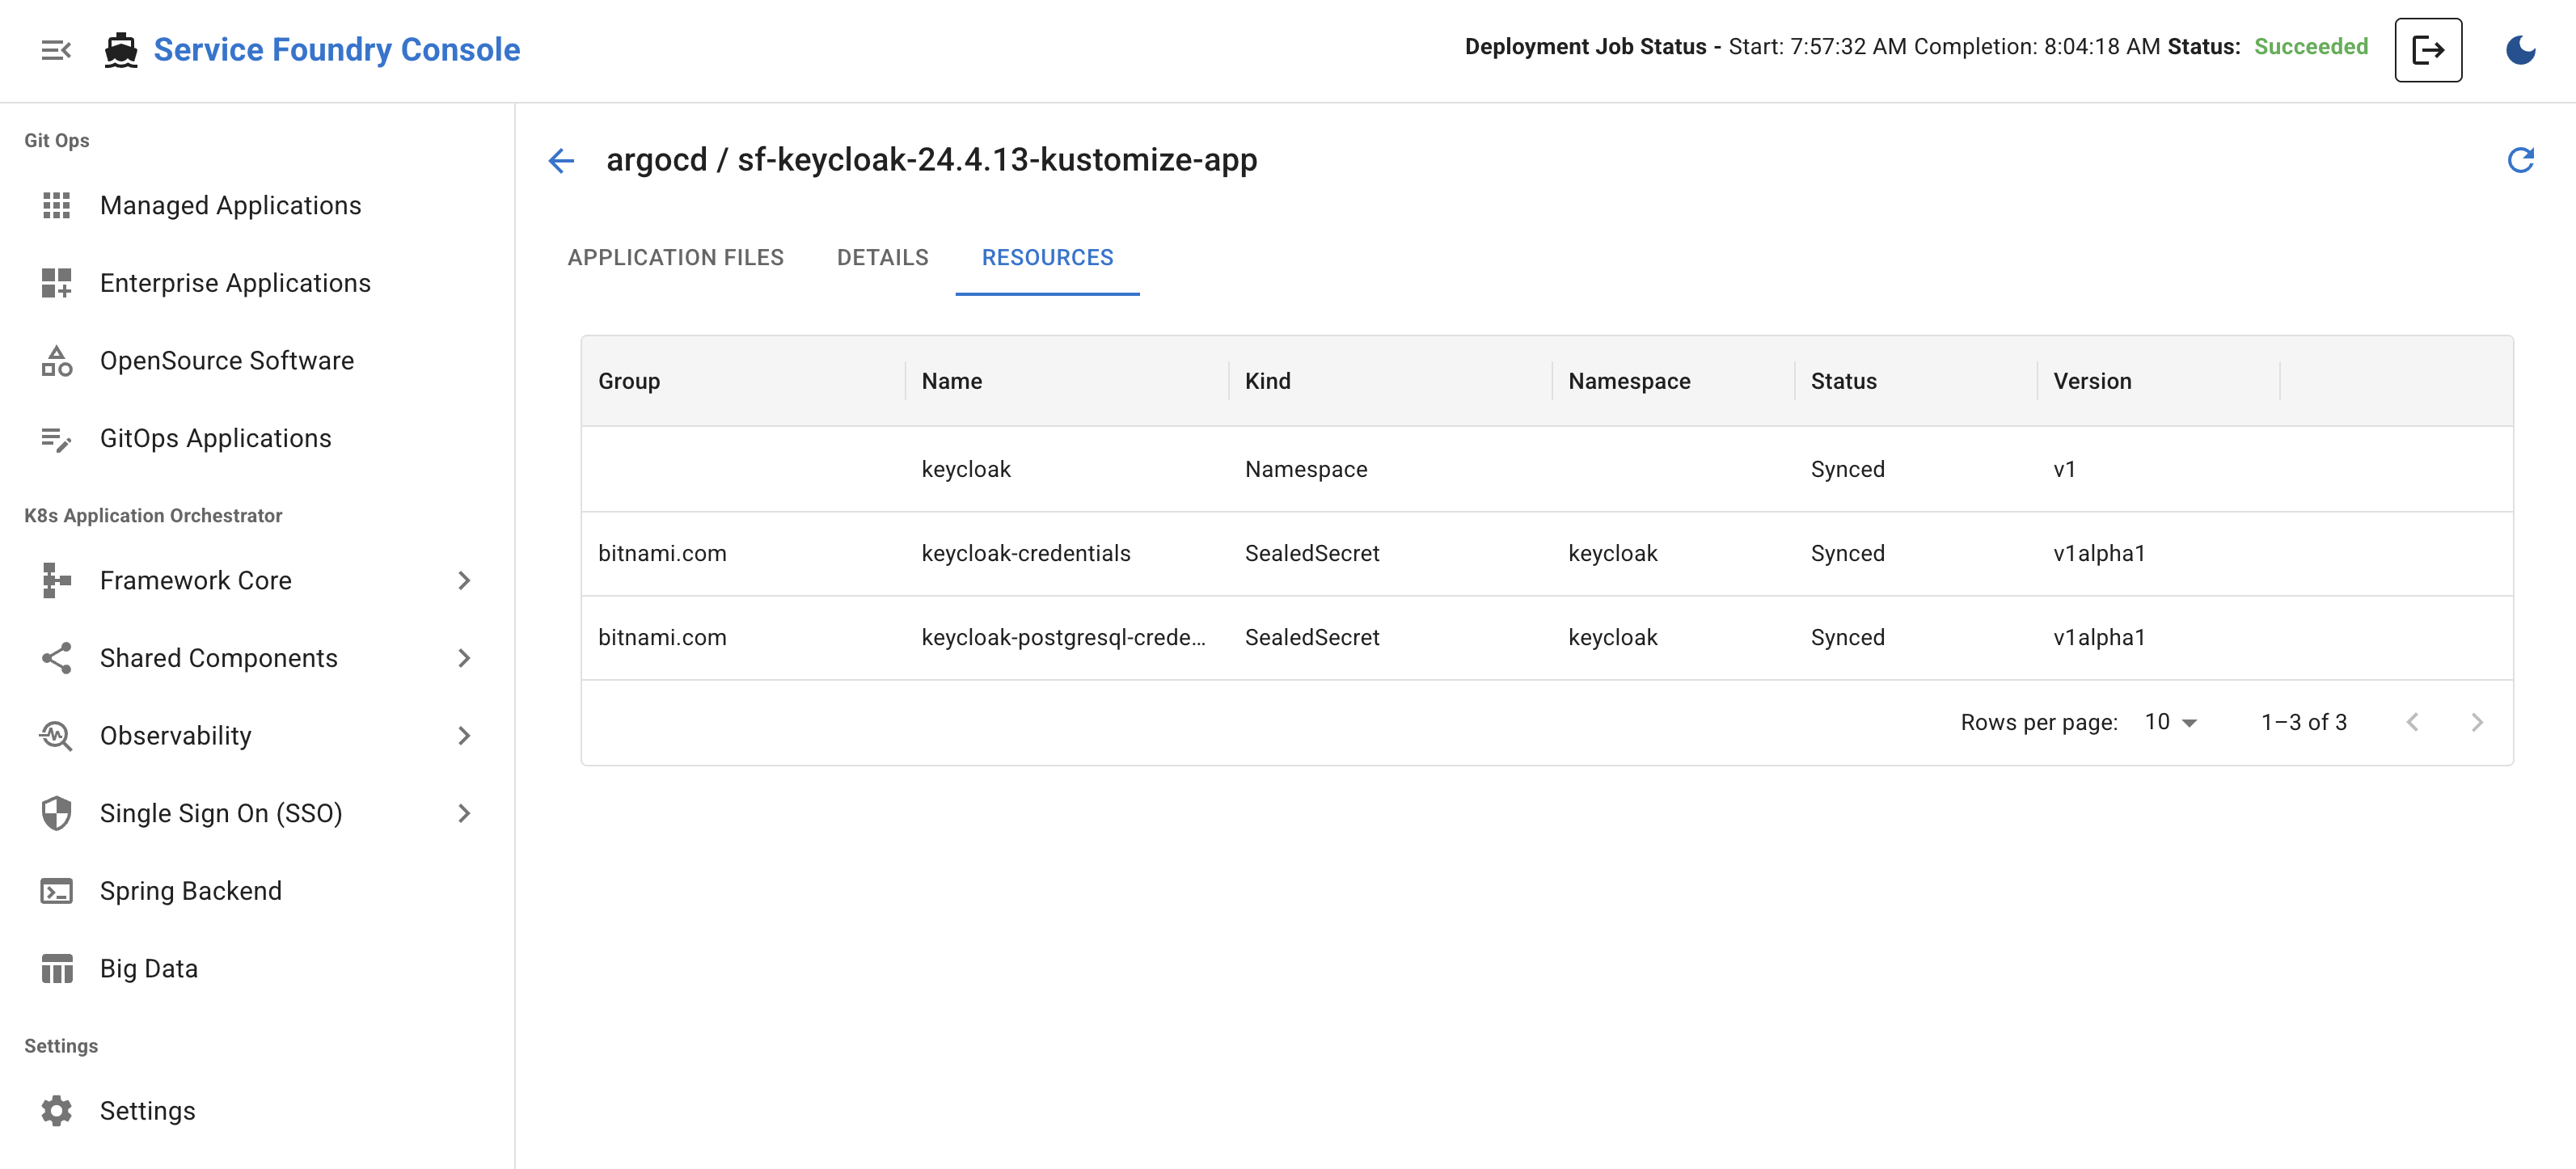The height and width of the screenshot is (1169, 2576).
Task: Open Managed Applications
Action: [x=231, y=205]
